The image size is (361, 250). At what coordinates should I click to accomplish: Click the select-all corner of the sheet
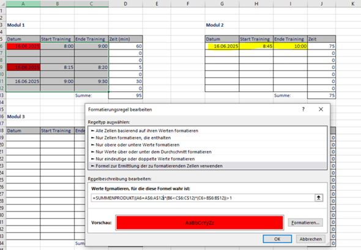(3, 4)
